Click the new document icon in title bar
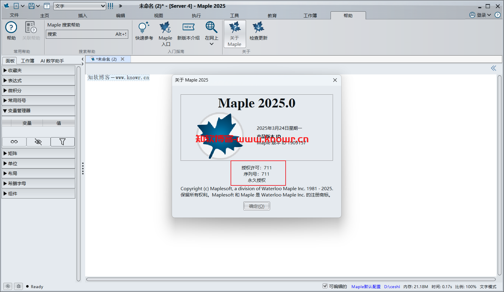This screenshot has height=292, width=504. point(16,6)
